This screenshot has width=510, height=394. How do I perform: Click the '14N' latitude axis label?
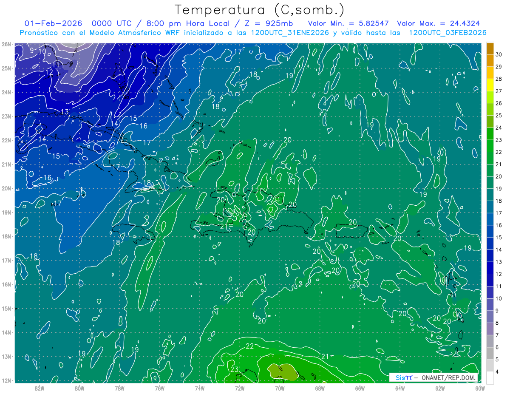click(6, 332)
